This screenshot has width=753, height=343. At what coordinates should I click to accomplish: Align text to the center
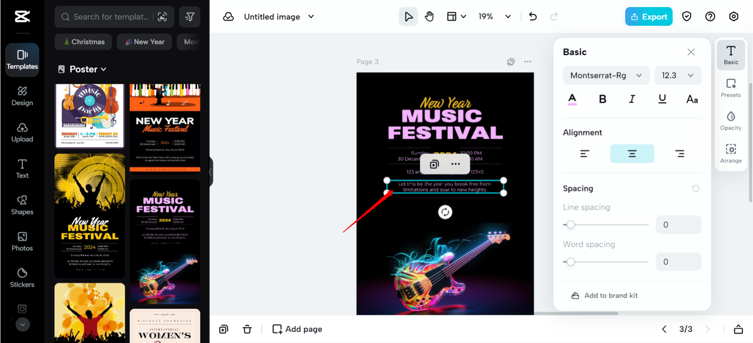coord(632,154)
